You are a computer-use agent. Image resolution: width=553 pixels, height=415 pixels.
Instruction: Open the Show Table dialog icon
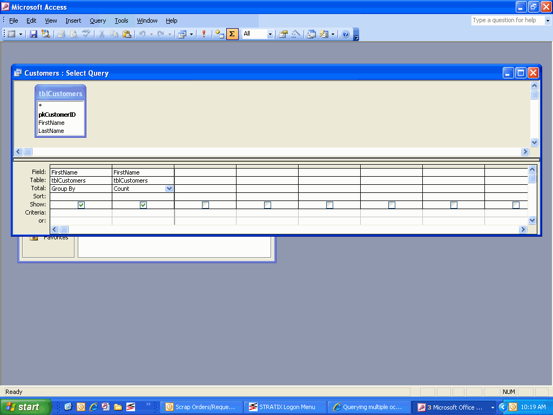coord(219,34)
